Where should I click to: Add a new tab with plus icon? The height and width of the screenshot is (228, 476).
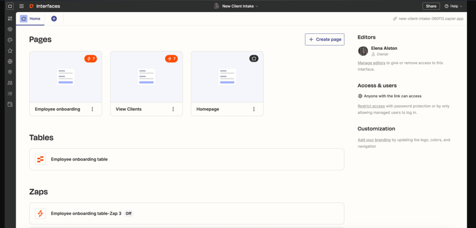point(54,19)
